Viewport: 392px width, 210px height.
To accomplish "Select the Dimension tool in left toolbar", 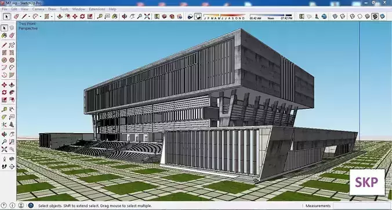I will (12, 109).
